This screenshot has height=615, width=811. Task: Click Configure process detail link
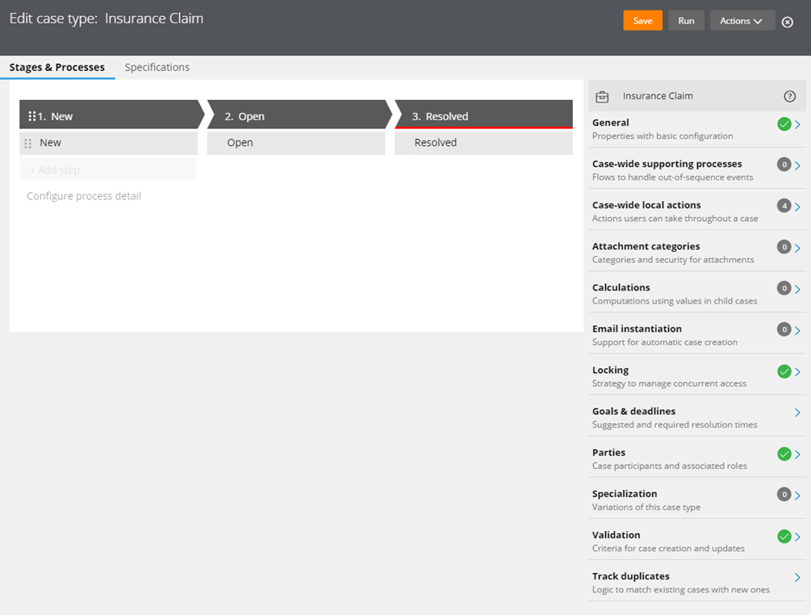(84, 196)
